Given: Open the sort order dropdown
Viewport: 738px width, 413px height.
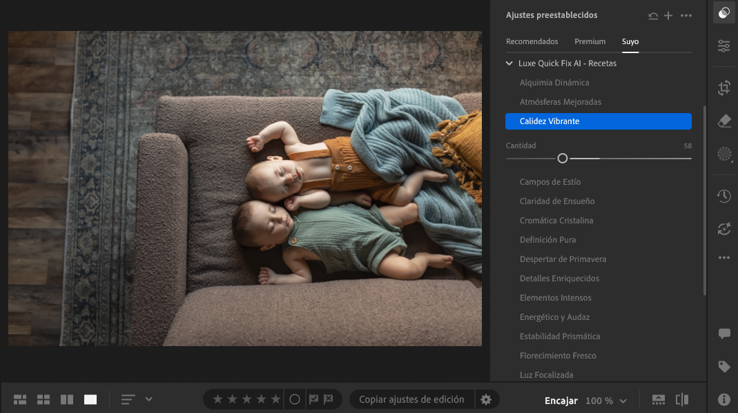Looking at the screenshot, I should pos(148,399).
